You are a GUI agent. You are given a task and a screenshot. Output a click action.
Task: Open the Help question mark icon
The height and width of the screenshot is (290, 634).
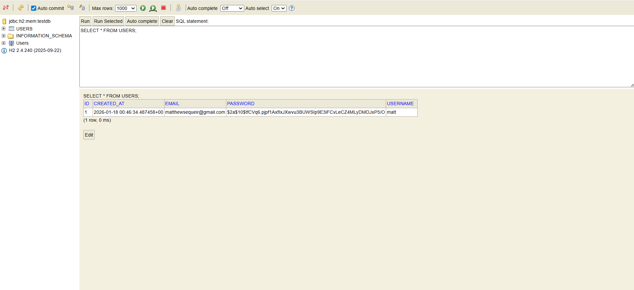(292, 8)
